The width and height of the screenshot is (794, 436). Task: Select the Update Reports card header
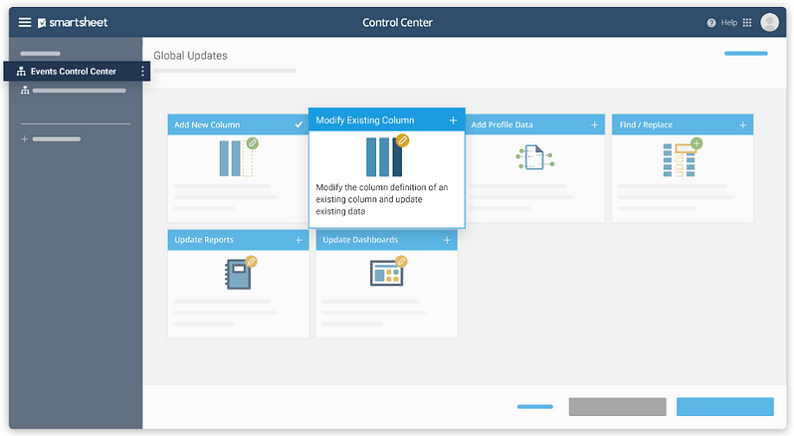[x=238, y=240]
